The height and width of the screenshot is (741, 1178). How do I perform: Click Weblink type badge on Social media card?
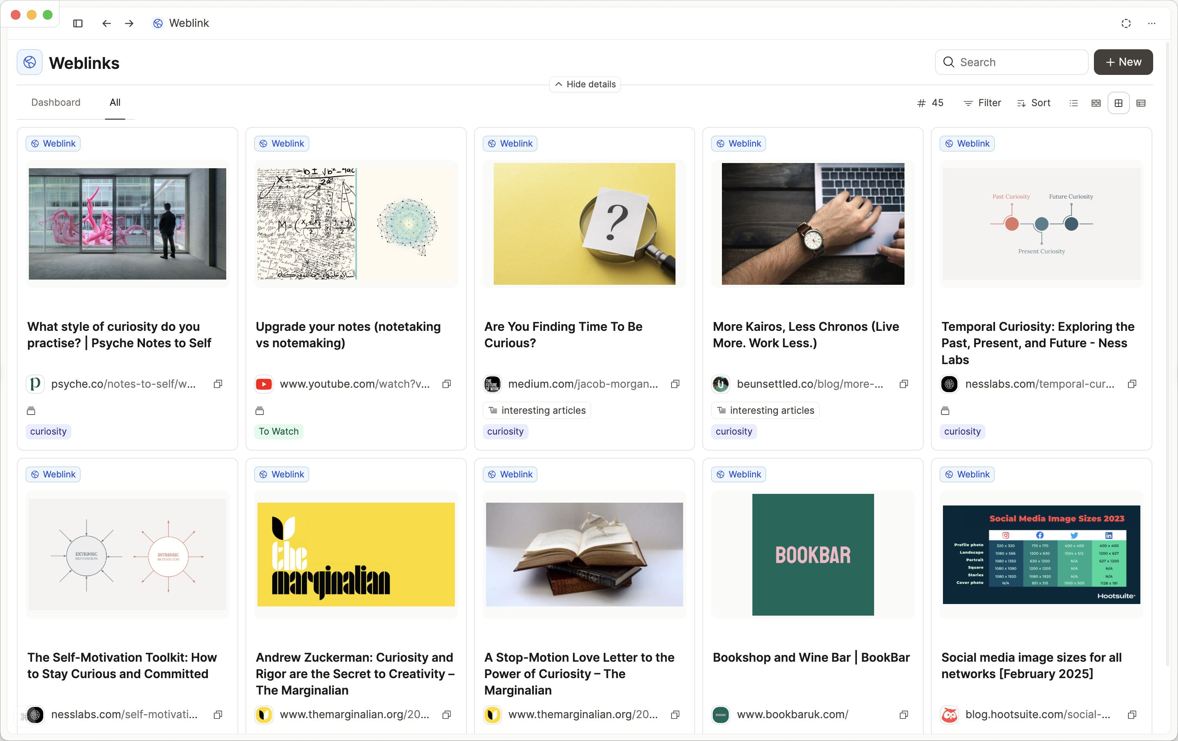coord(967,474)
